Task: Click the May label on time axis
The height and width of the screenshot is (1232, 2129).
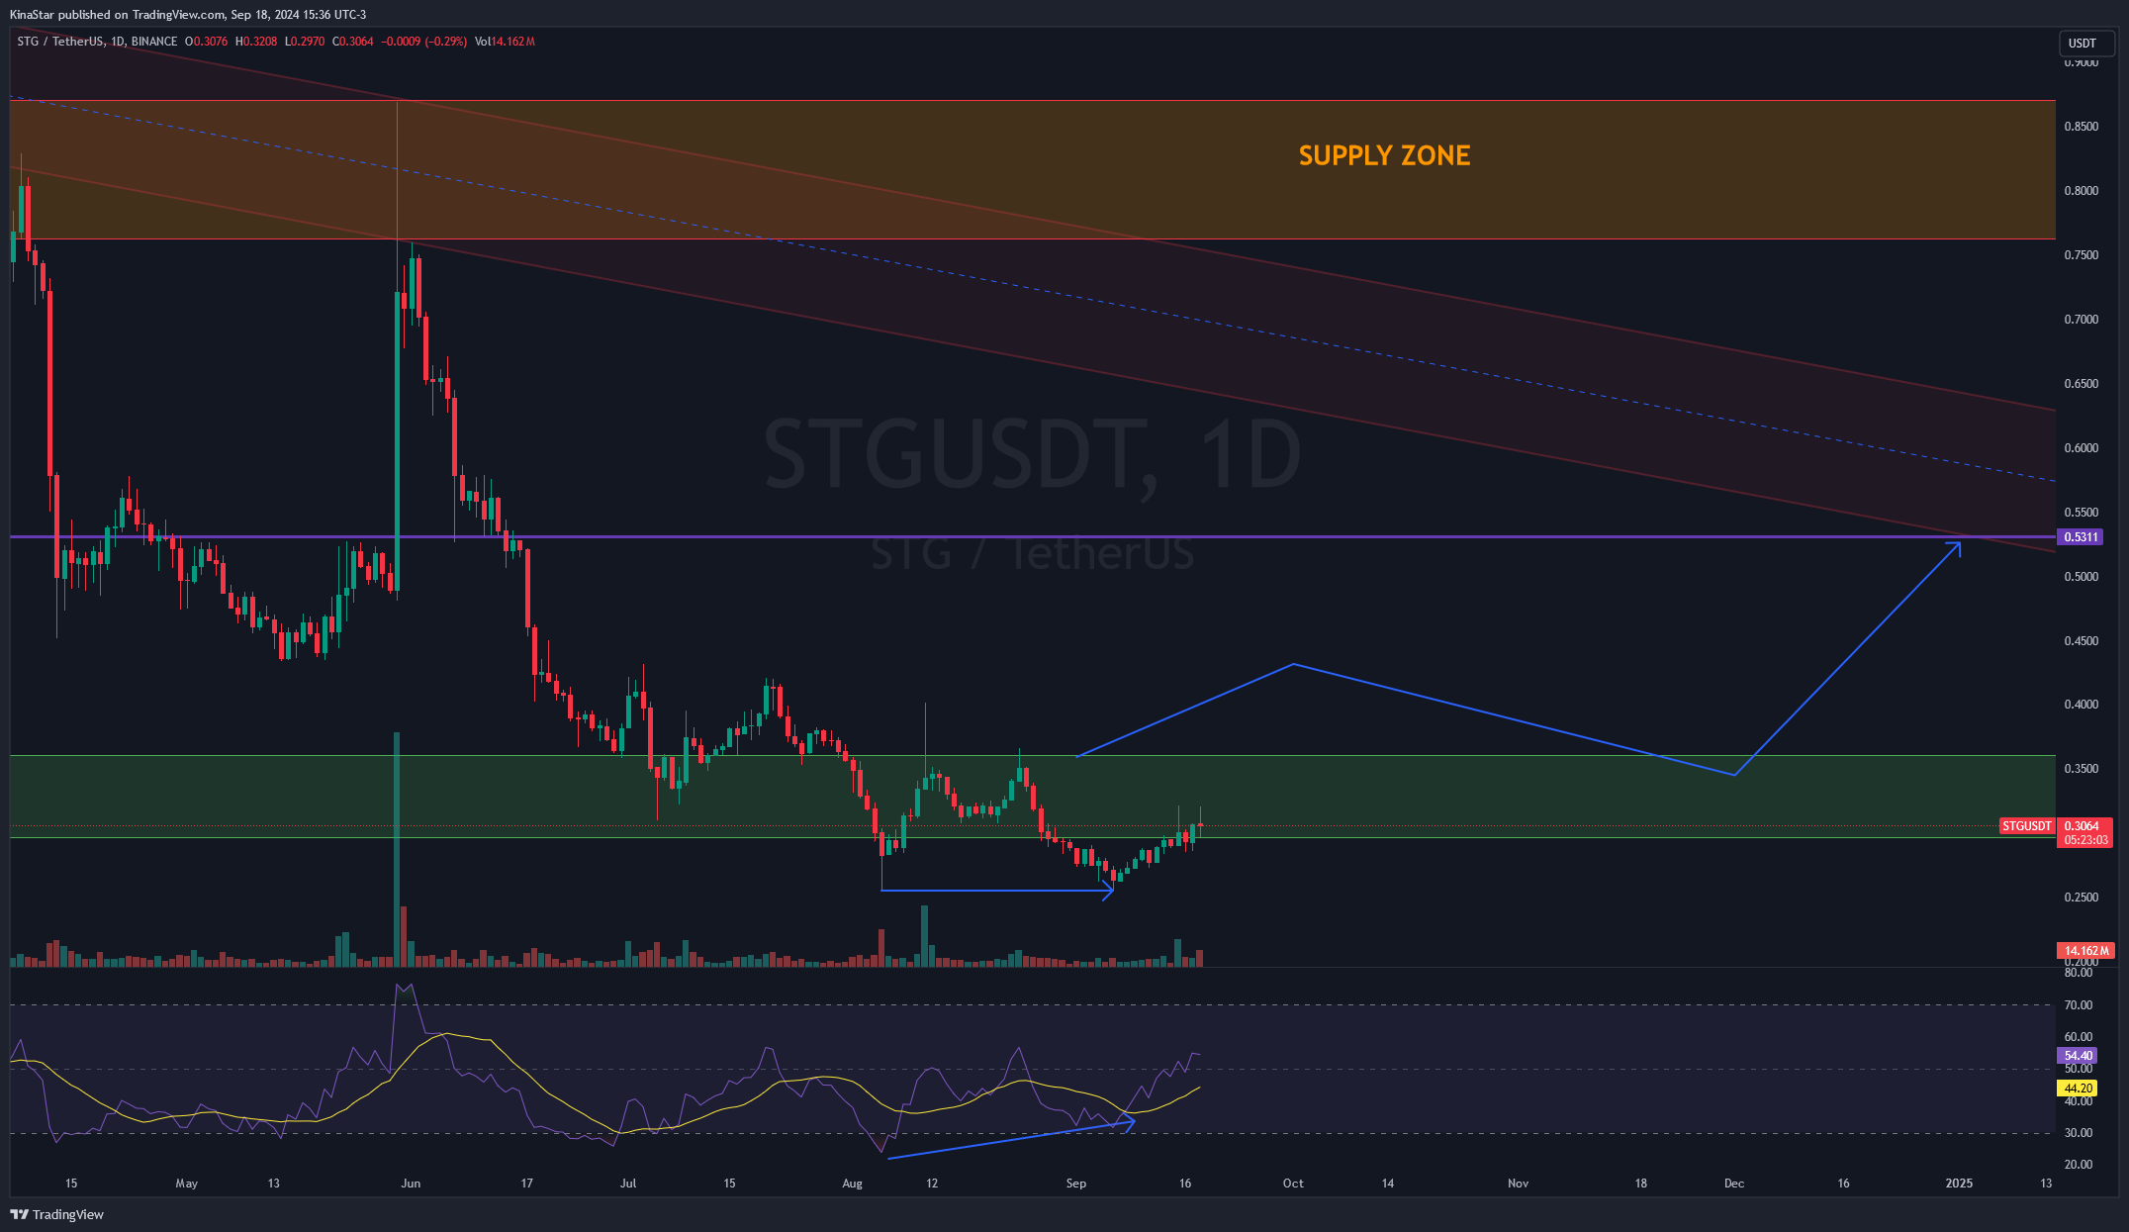Action: point(186,1184)
